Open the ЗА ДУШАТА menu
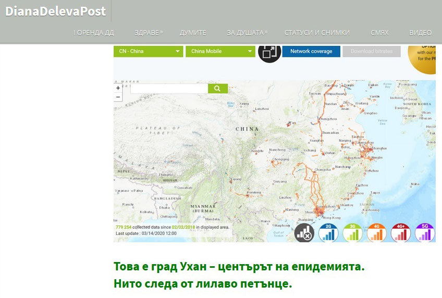Viewport: 442px width, 298px height. (x=247, y=32)
